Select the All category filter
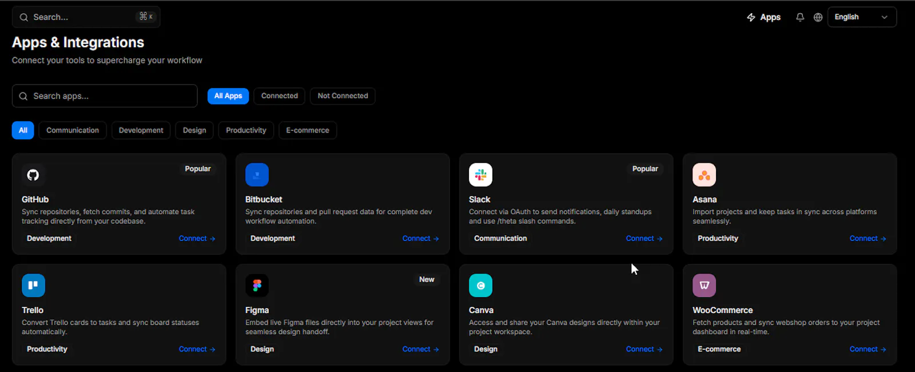Image resolution: width=915 pixels, height=372 pixels. 23,130
